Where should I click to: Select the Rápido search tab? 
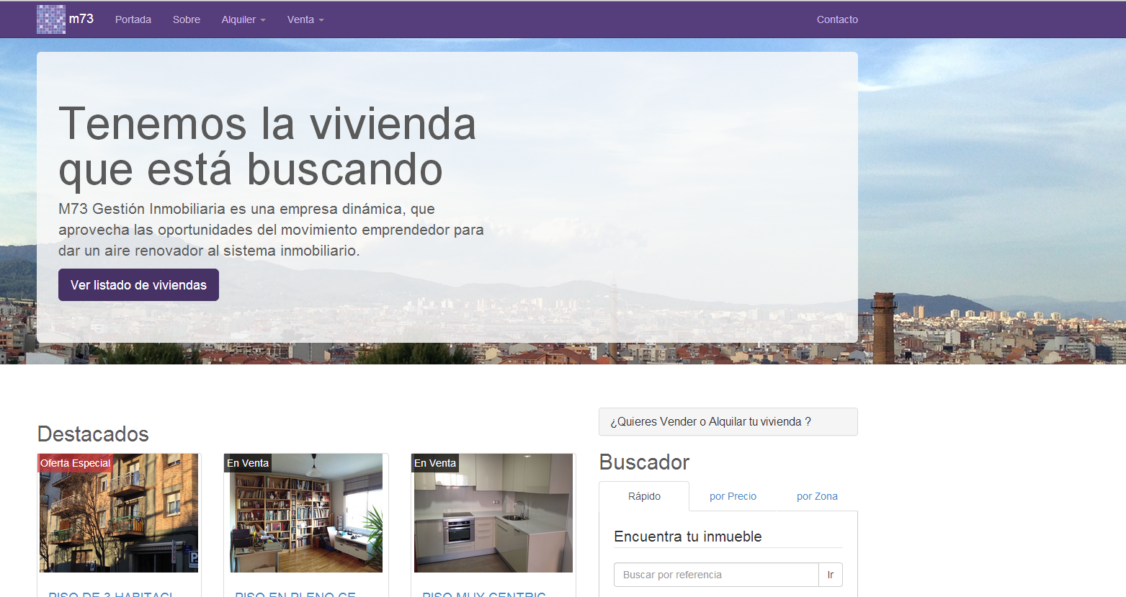point(644,496)
